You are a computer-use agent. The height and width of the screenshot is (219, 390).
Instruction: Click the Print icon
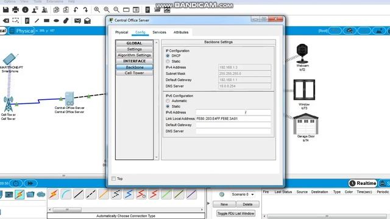coord(15,10)
